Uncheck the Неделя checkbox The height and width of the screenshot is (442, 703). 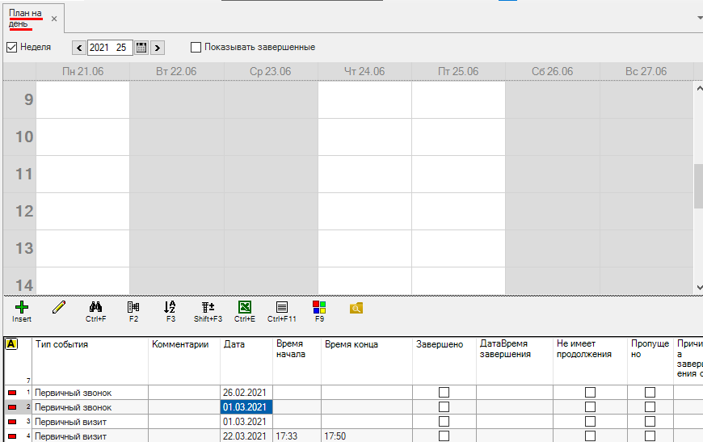pos(12,47)
